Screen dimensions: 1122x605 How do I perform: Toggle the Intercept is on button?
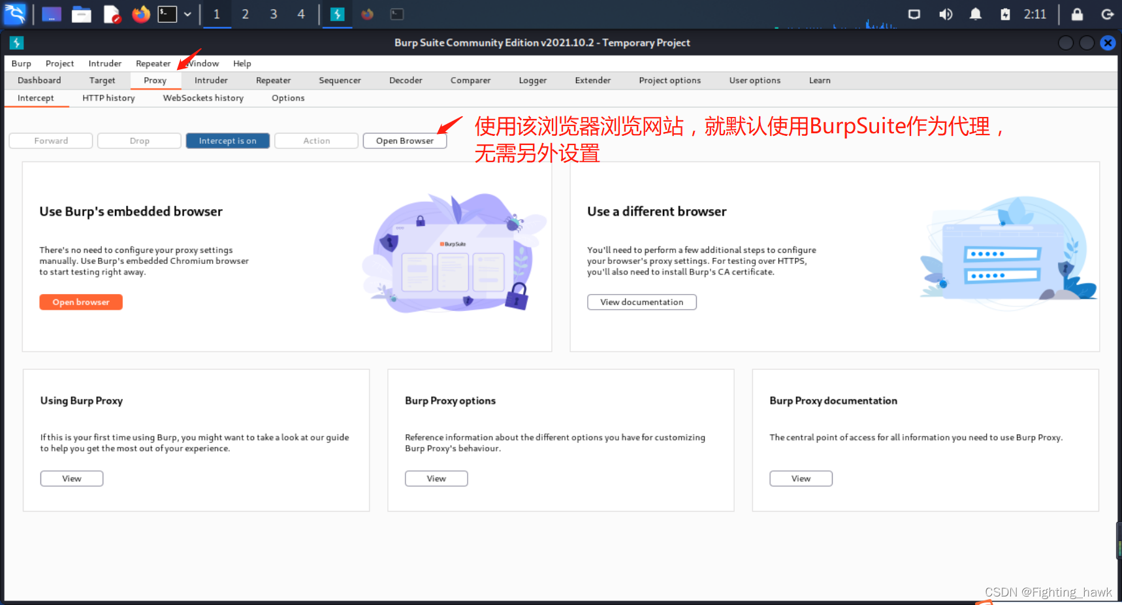coord(228,141)
